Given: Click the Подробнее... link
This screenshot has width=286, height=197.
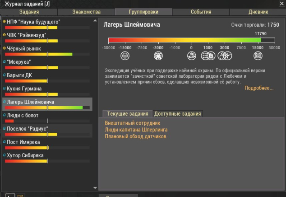Looking at the screenshot, I should 259,88.
